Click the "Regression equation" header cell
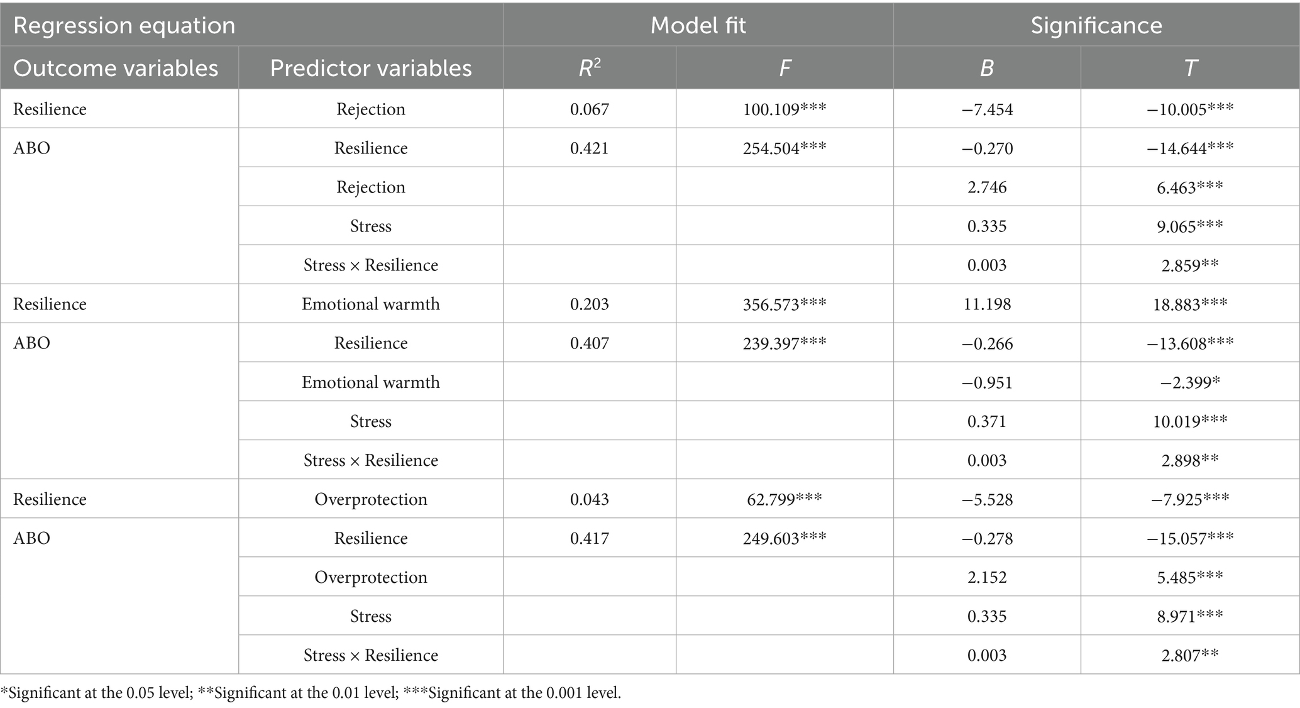The image size is (1300, 708). tap(124, 26)
